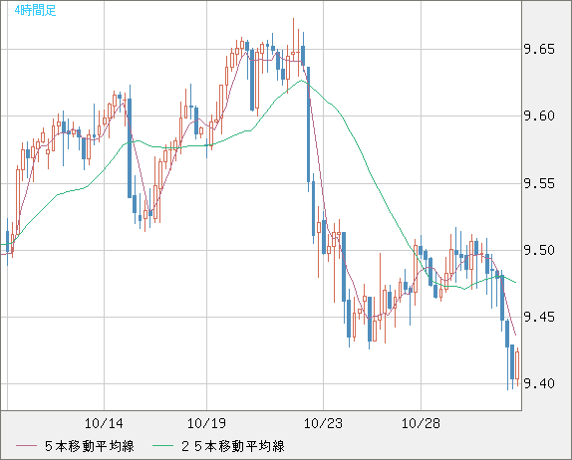Click the 4時間足 timeframe label
This screenshot has width=572, height=460.
point(36,10)
